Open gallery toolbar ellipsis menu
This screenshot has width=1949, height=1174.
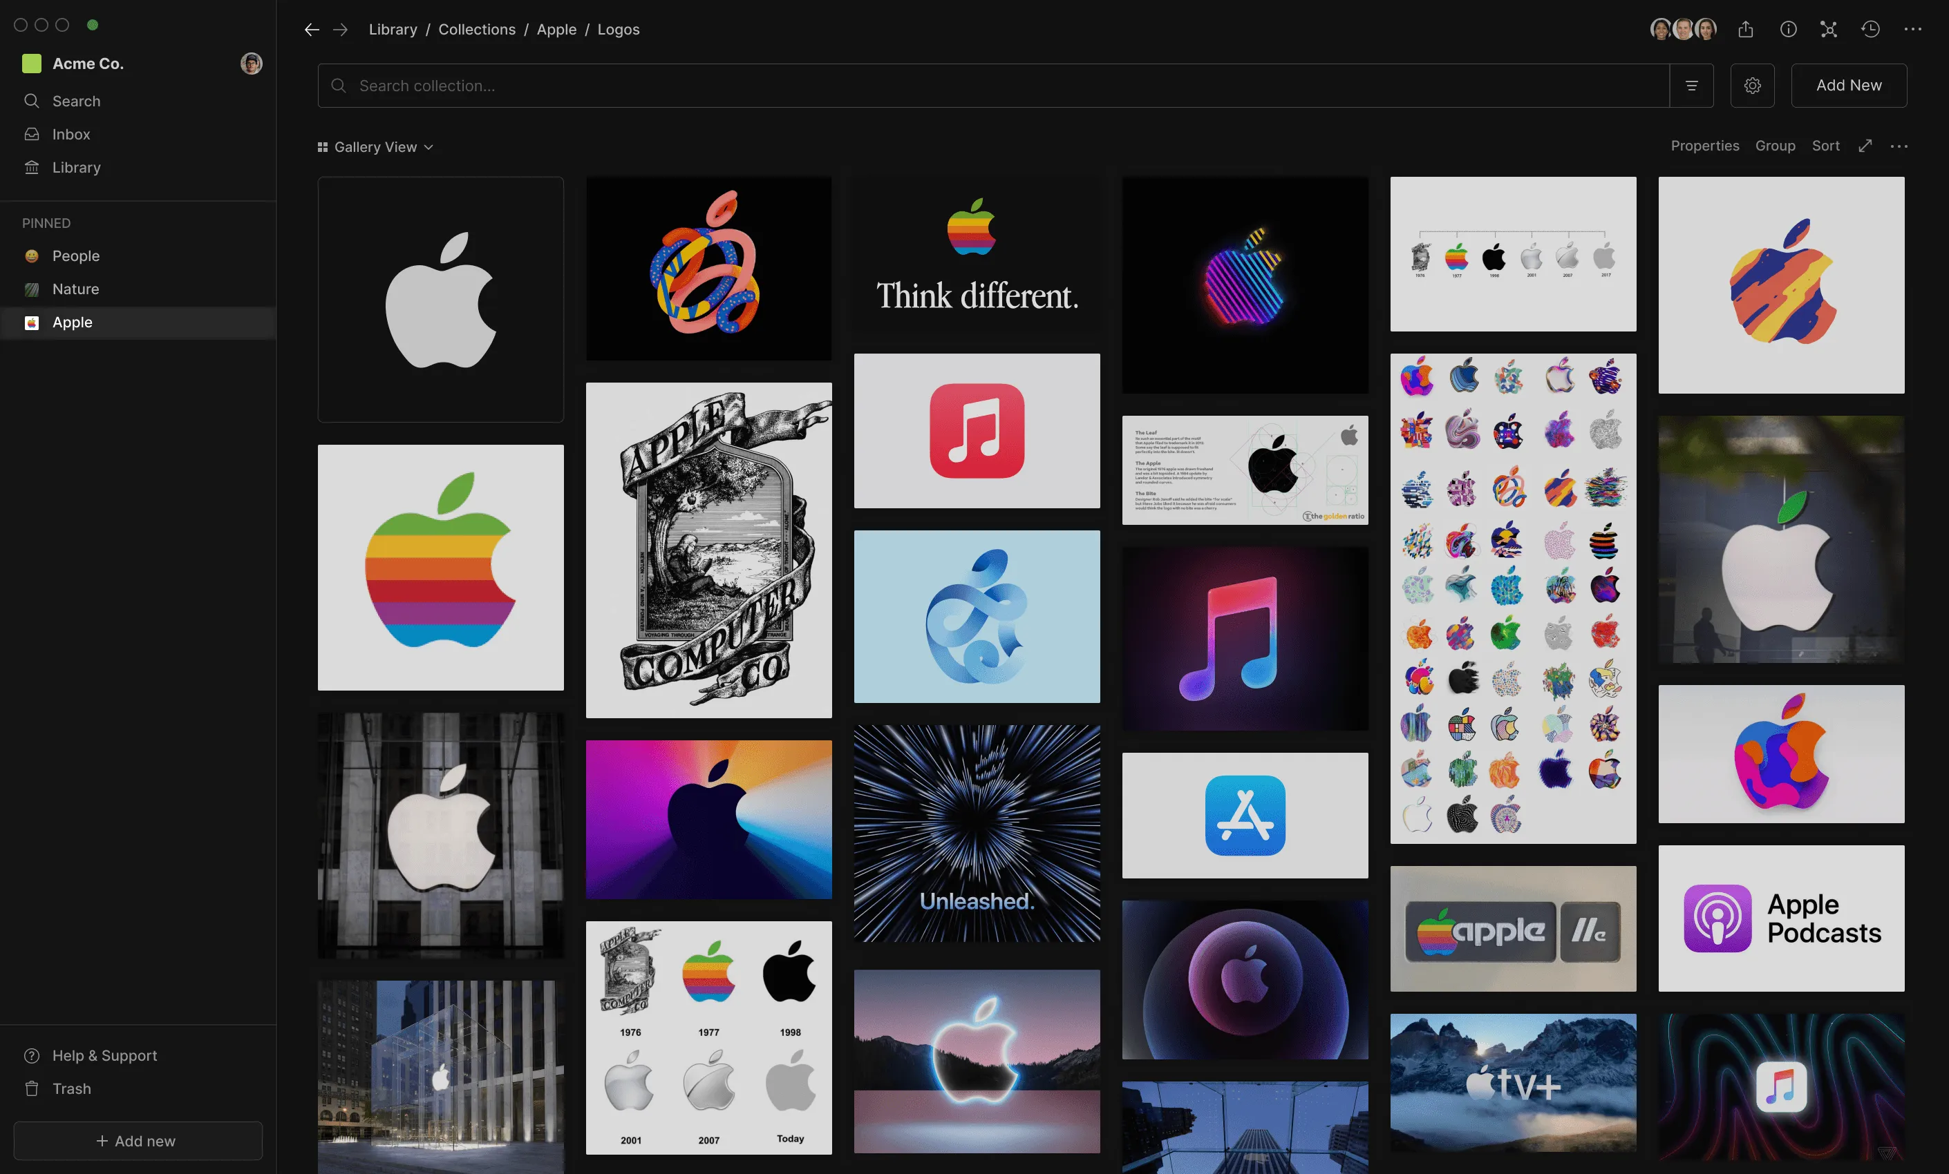pos(1899,146)
